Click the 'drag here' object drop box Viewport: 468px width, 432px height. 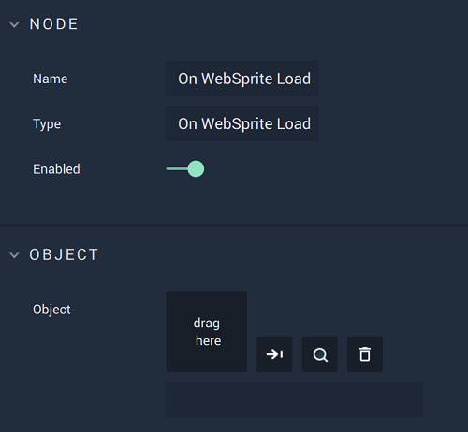click(207, 332)
